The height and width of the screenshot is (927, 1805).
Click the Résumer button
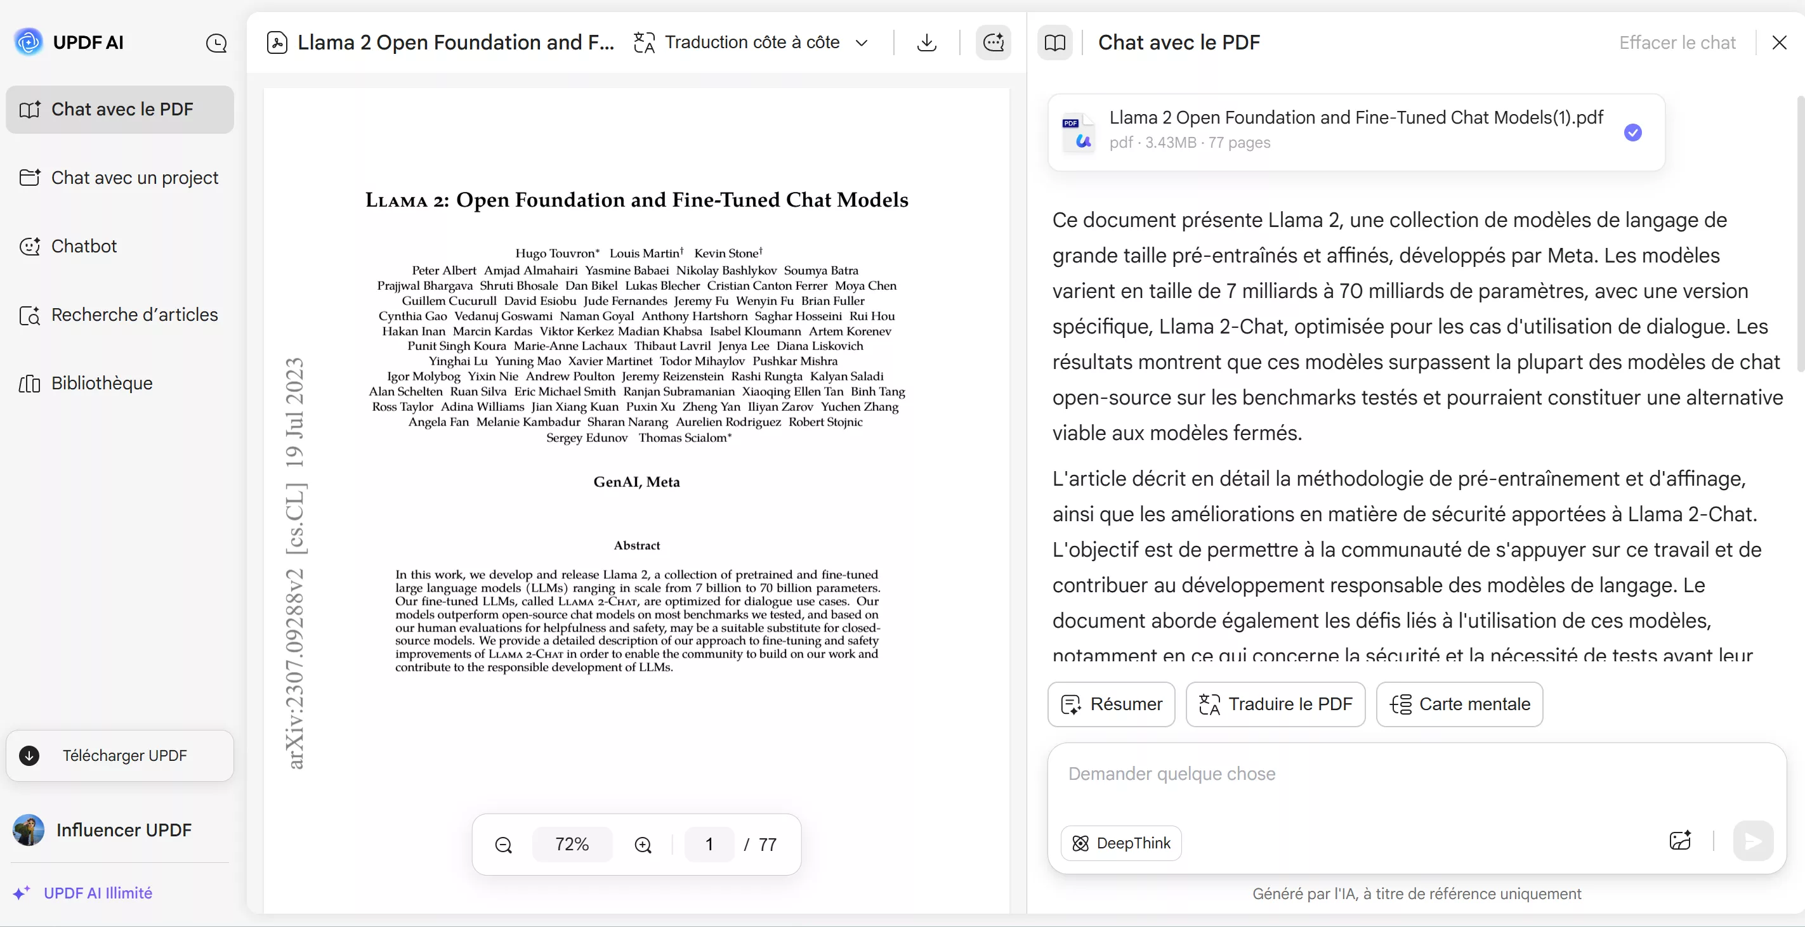[x=1111, y=704]
